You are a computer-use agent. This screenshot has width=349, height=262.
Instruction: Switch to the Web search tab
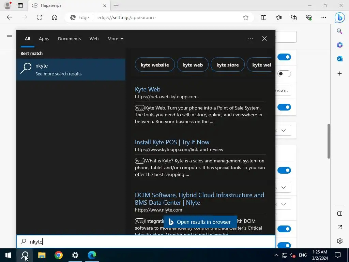94,39
